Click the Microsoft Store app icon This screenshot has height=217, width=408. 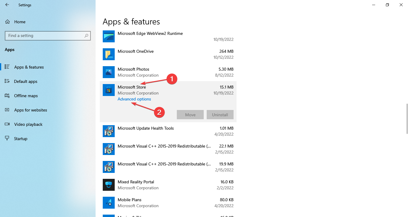(x=109, y=90)
